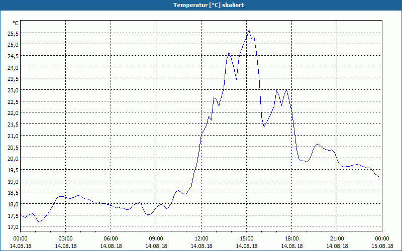Click the 12:00 time axis label
The image size is (402, 251).
tap(202, 239)
